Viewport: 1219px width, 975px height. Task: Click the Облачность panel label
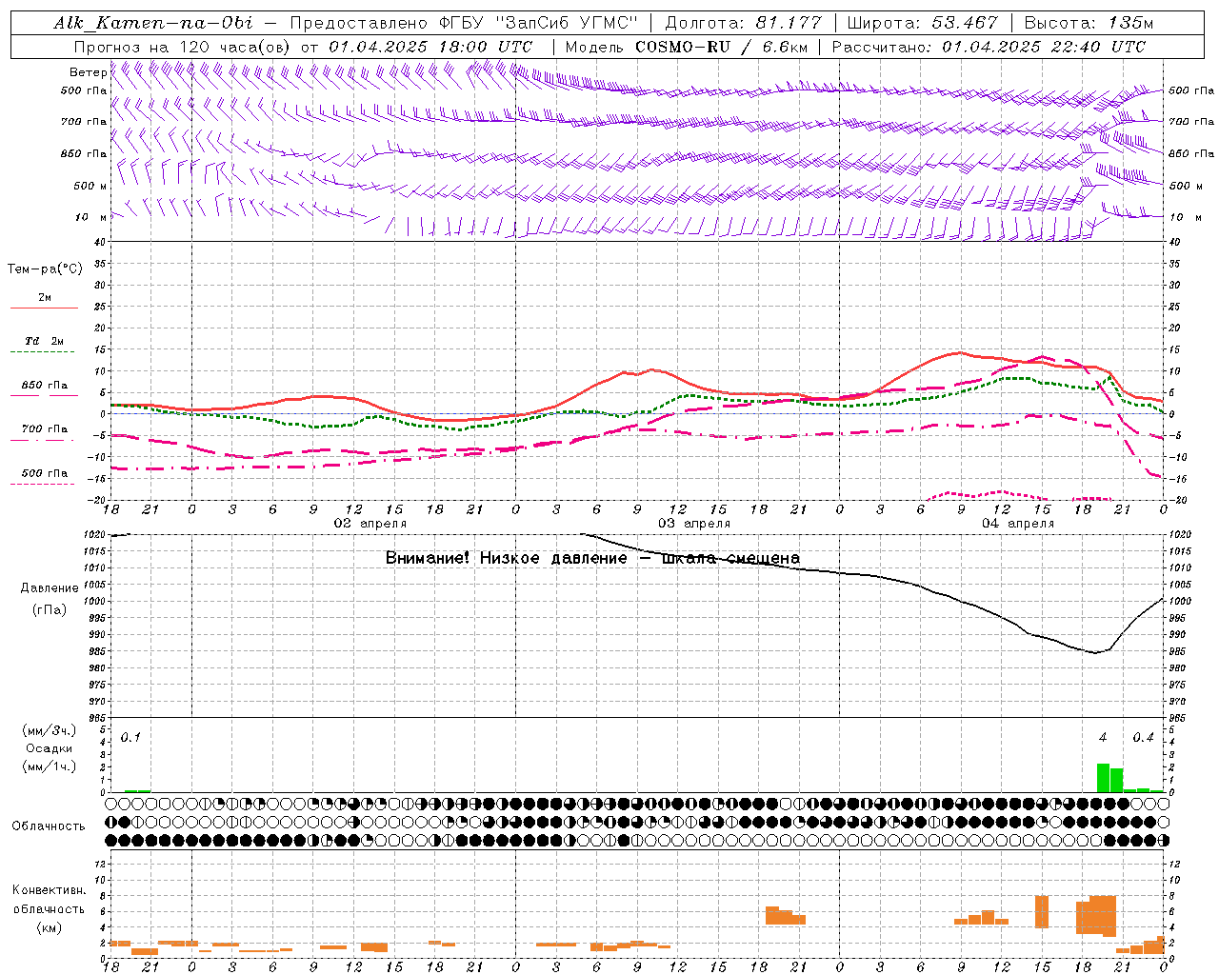[49, 826]
